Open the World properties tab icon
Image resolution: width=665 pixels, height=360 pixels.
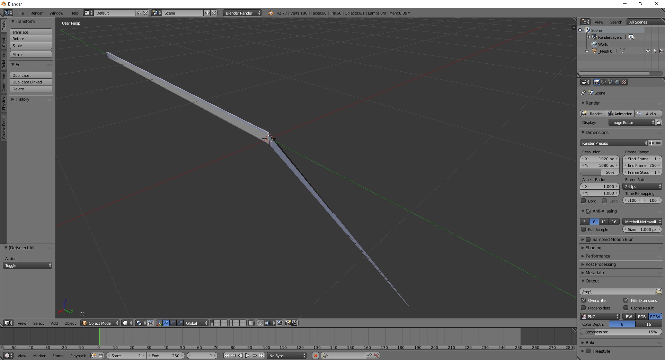tap(617, 82)
